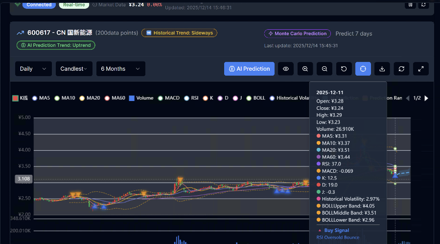
Task: Open the Candlestick chart type dropdown
Action: pyautogui.click(x=74, y=69)
